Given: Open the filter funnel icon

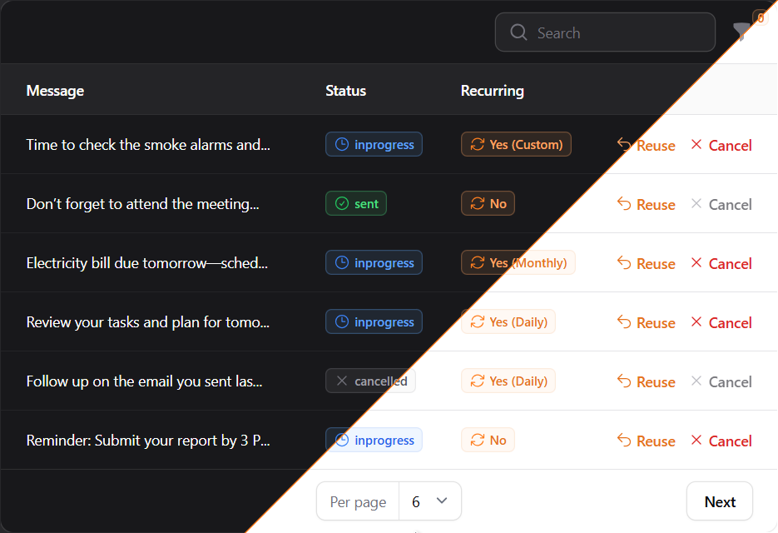Looking at the screenshot, I should pyautogui.click(x=741, y=32).
